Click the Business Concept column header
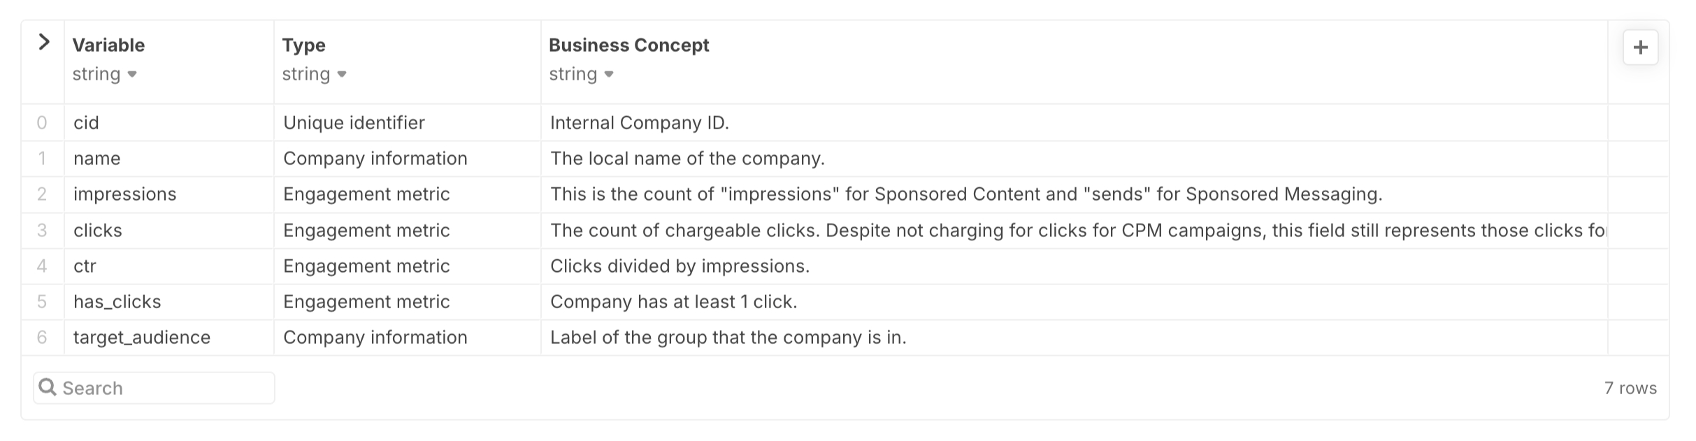This screenshot has width=1696, height=441. point(628,45)
